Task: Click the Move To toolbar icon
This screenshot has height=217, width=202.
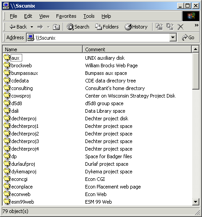Action: [159, 27]
